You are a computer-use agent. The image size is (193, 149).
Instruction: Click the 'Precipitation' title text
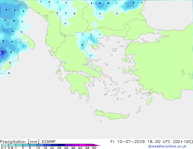click(13, 142)
